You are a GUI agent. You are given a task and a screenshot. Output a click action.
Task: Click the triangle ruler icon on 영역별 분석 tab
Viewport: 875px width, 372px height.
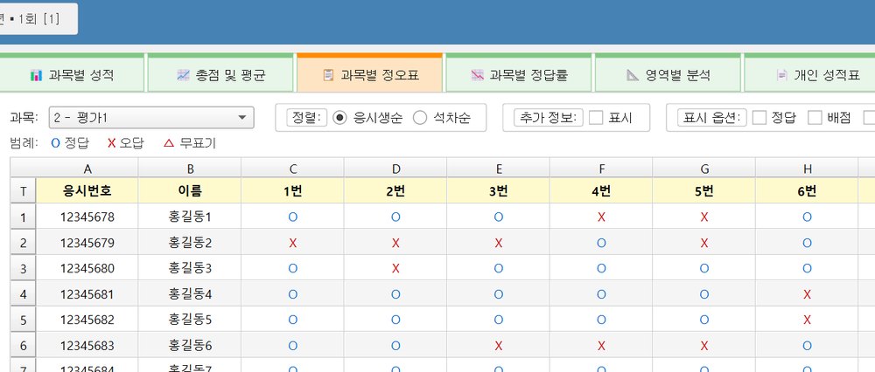633,75
